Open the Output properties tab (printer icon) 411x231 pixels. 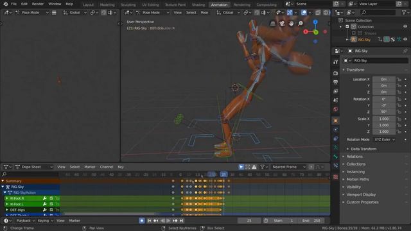click(x=335, y=82)
